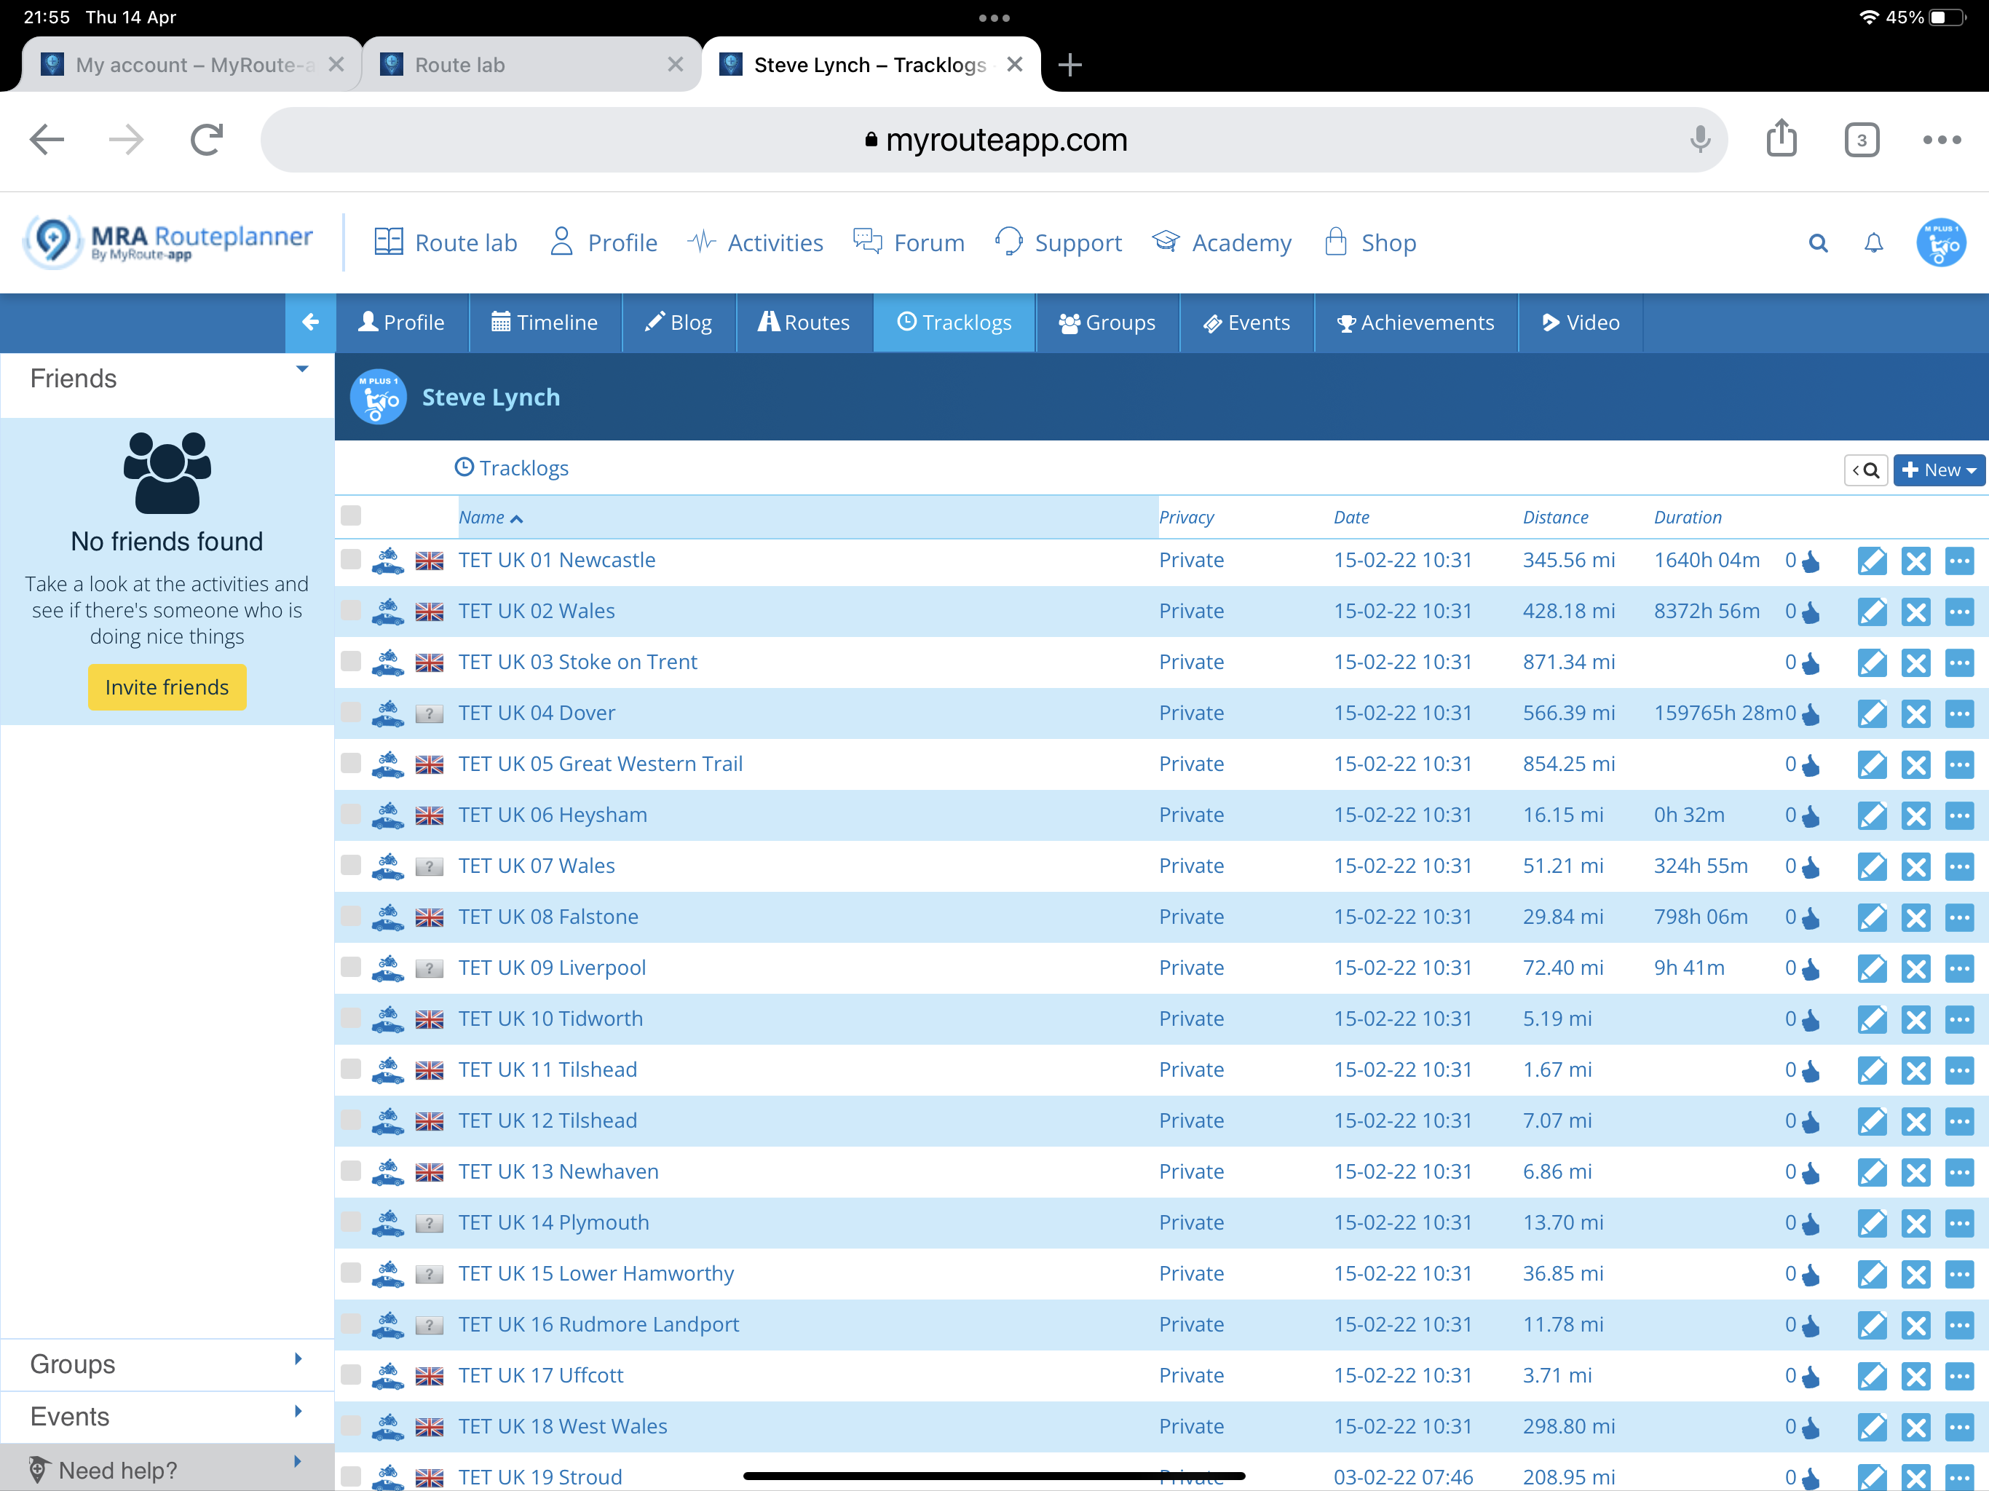
Task: Click the MRA Routeplanner logo
Action: pyautogui.click(x=168, y=241)
